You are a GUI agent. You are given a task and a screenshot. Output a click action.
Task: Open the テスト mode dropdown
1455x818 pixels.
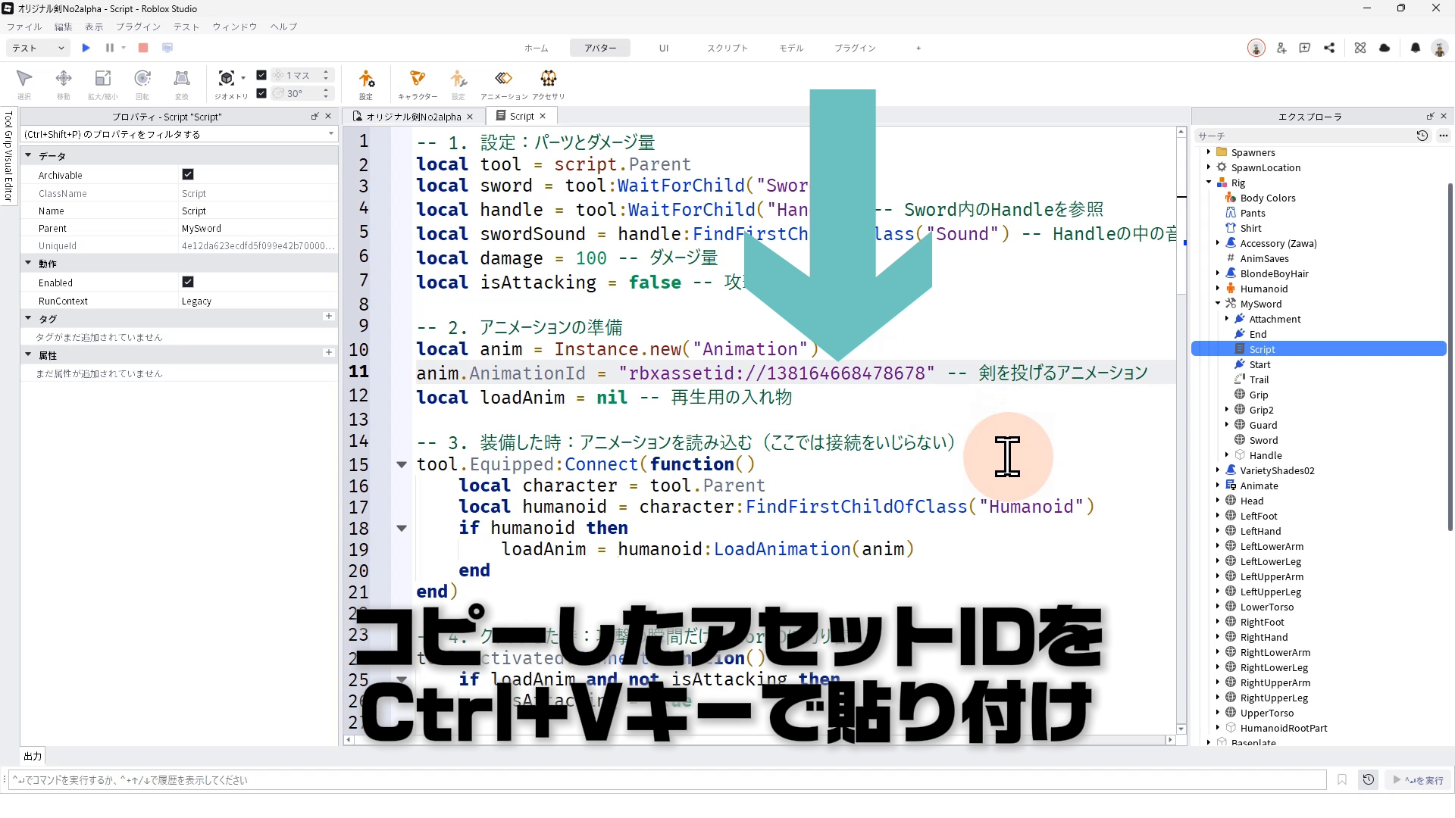tap(38, 48)
